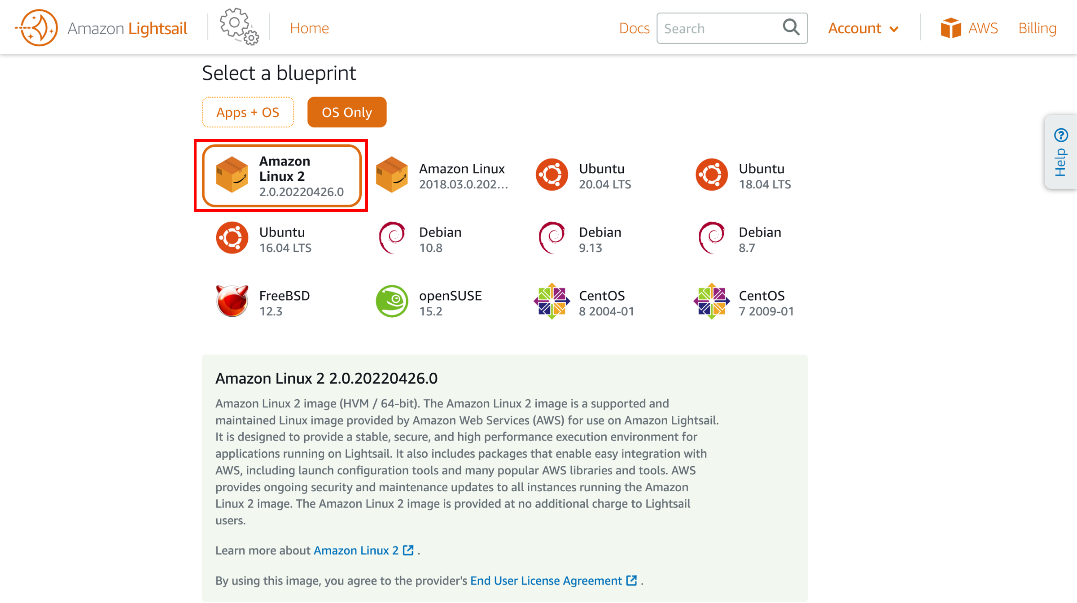The height and width of the screenshot is (603, 1077).
Task: Select the openSUSE 15.2 blueprint icon
Action: pyautogui.click(x=392, y=301)
